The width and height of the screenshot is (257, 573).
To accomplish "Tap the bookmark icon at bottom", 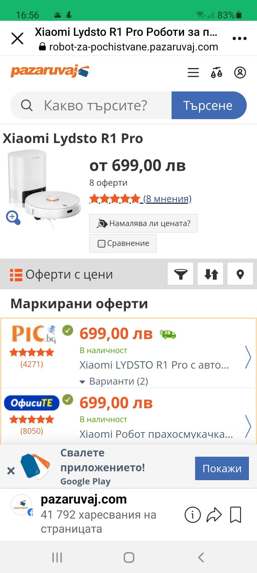I will (236, 515).
